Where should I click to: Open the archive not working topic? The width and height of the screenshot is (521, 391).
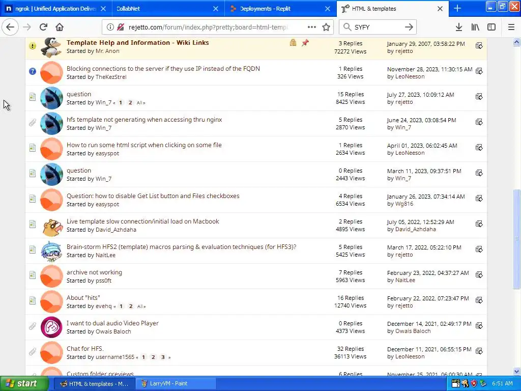point(94,272)
